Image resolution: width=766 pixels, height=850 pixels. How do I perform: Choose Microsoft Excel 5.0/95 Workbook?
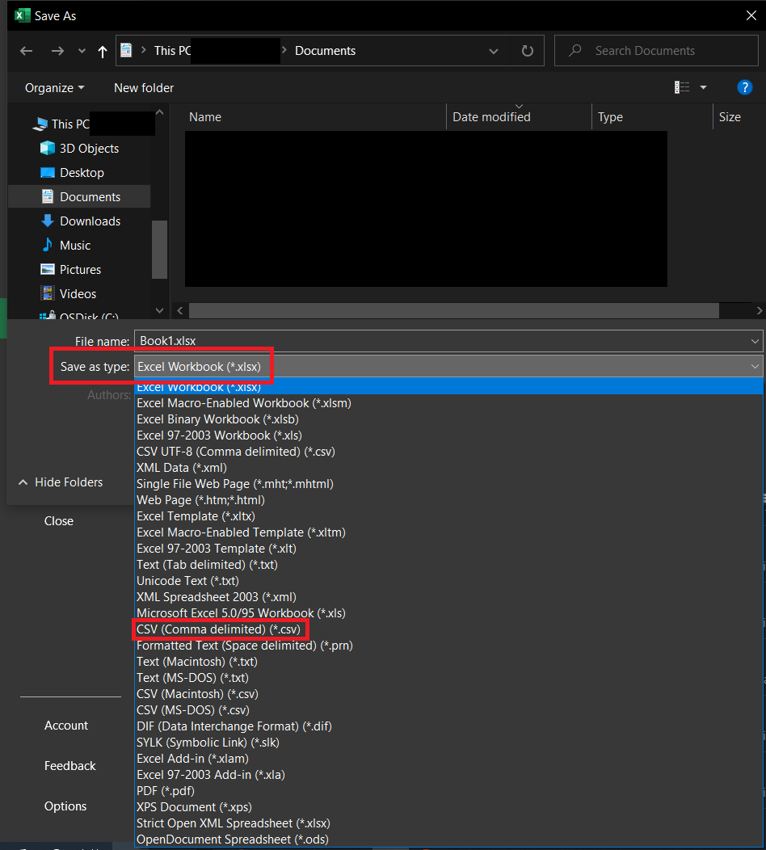[241, 613]
